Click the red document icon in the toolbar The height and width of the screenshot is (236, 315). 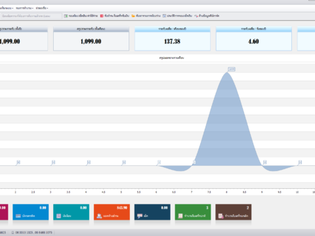[102, 16]
